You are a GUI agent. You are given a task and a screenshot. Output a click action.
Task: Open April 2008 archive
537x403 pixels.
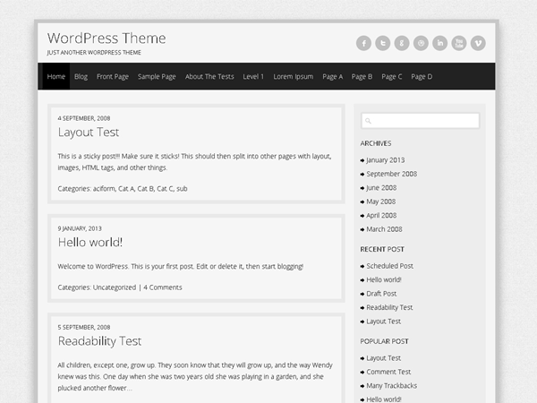point(381,215)
